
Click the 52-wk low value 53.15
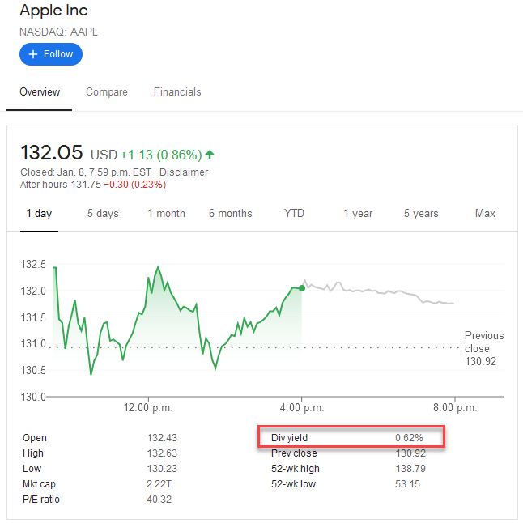pos(407,484)
